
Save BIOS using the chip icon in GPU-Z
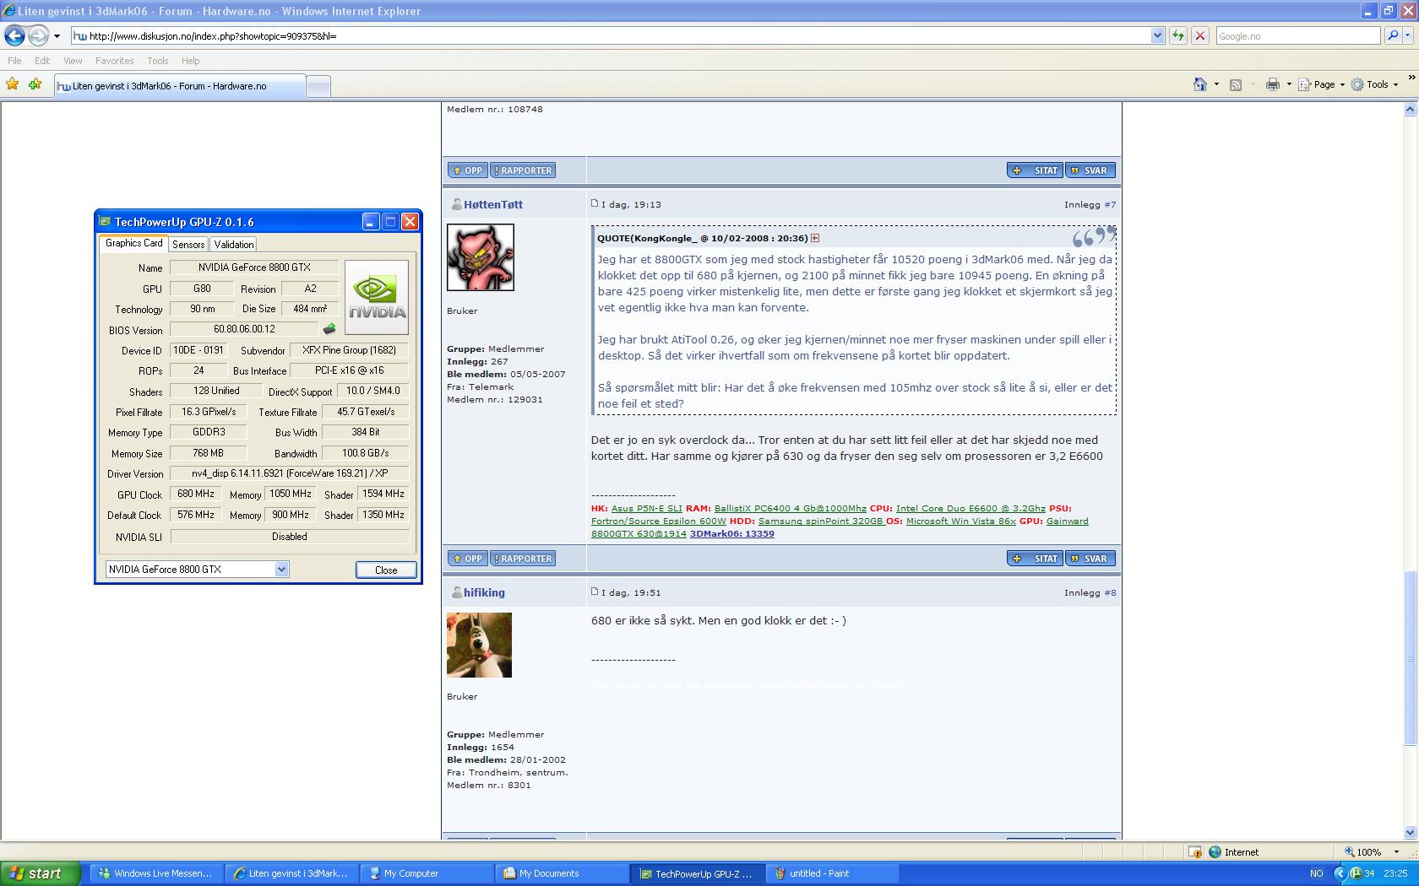329,329
